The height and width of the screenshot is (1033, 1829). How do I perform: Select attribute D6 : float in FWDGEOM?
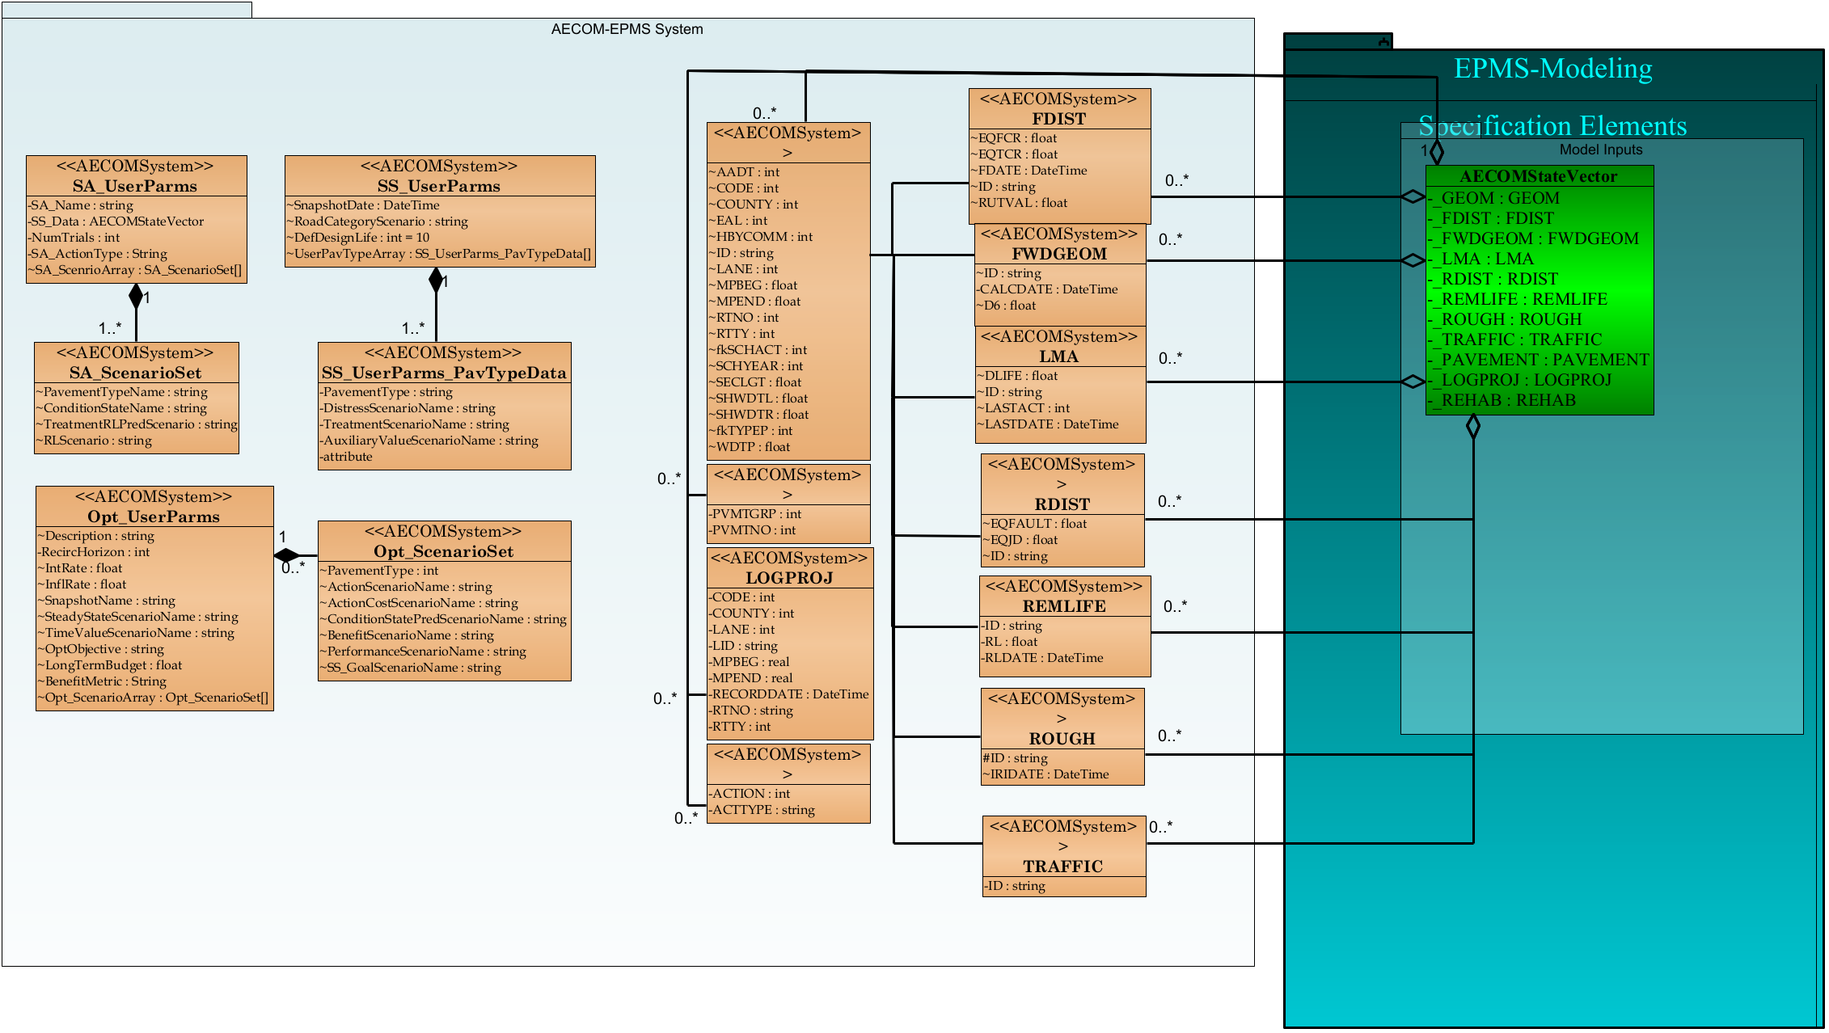(1007, 306)
